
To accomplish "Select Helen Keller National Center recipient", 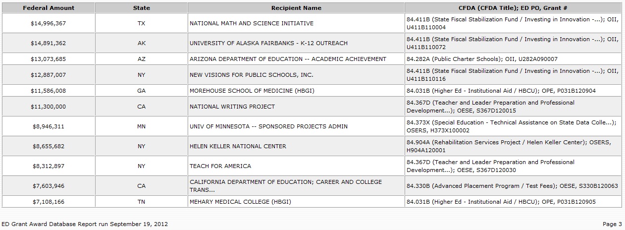I will (x=238, y=146).
